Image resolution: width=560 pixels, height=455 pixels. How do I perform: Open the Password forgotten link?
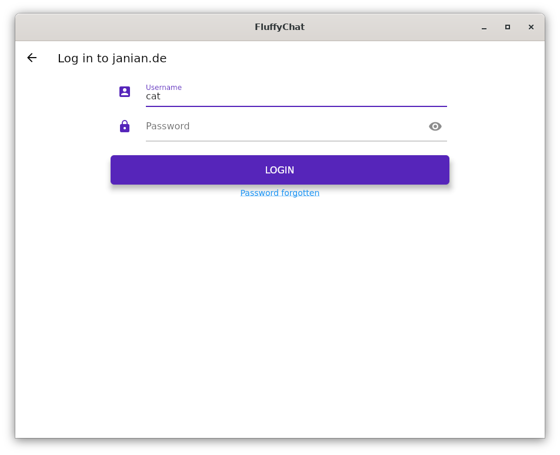[280, 193]
